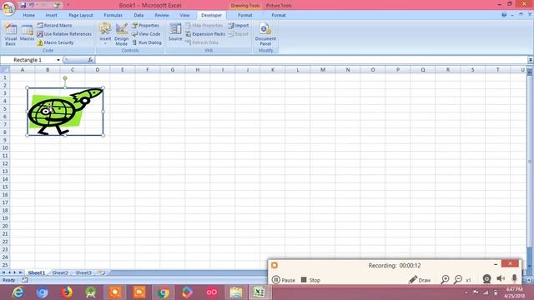Viewport: 534px width, 300px height.
Task: Click XML Import
Action: coord(239,26)
